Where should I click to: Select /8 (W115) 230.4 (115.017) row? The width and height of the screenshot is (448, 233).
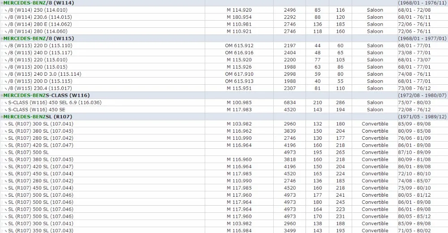coord(224,88)
